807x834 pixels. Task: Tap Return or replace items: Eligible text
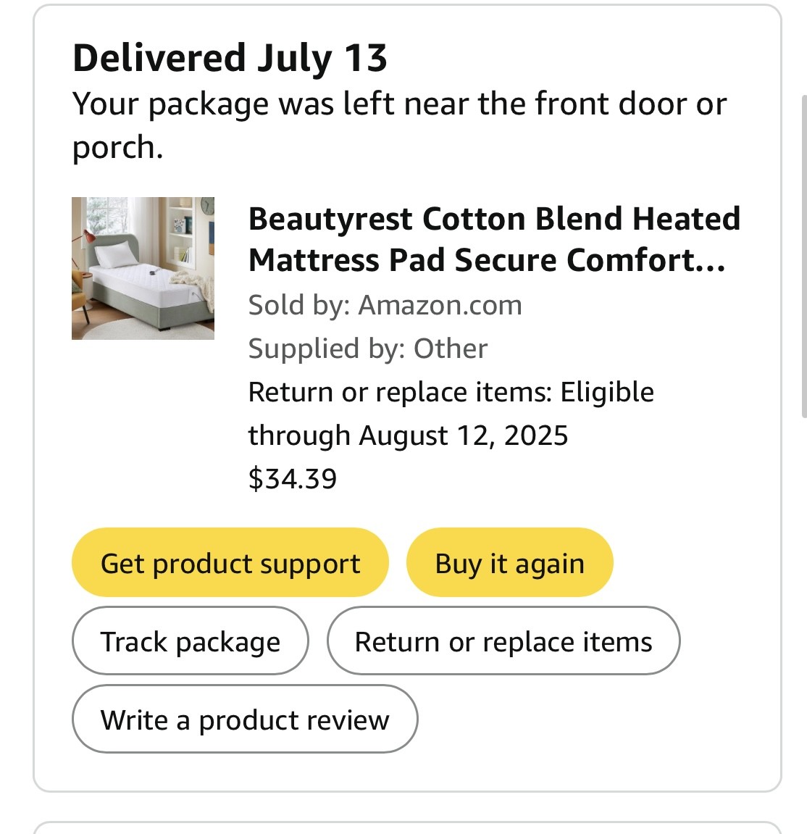(x=451, y=392)
